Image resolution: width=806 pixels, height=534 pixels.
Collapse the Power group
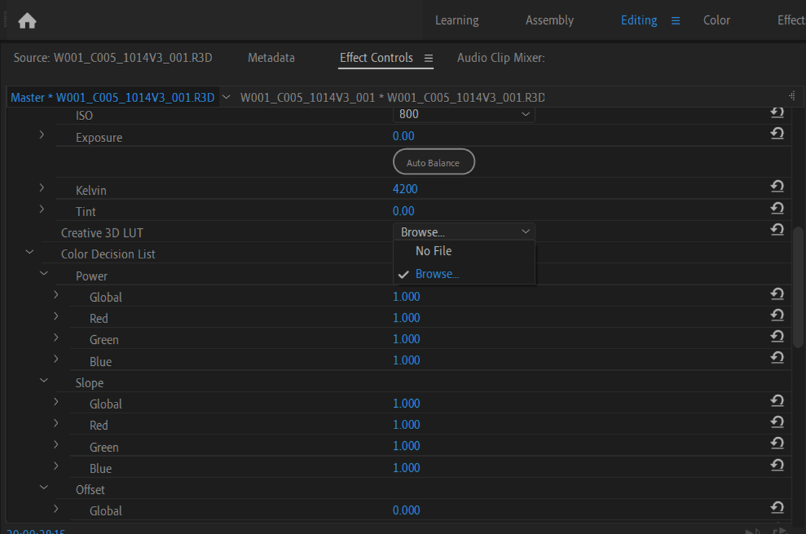coord(44,274)
